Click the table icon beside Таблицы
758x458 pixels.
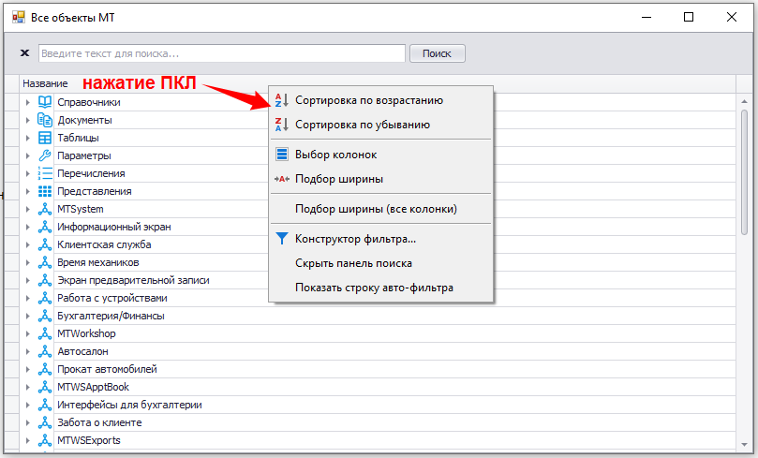(45, 138)
